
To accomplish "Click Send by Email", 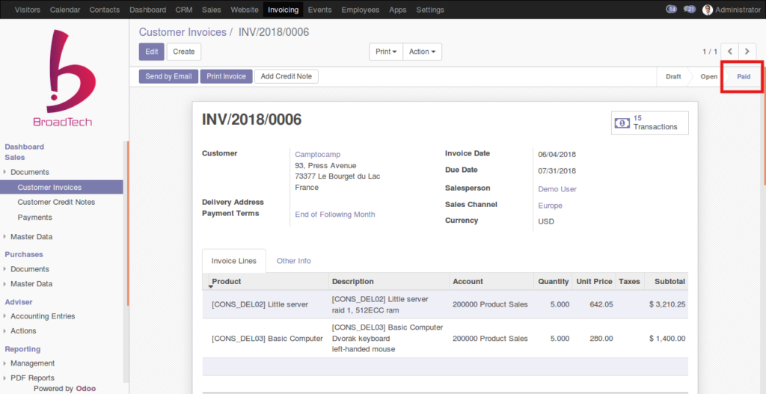I will [x=168, y=77].
